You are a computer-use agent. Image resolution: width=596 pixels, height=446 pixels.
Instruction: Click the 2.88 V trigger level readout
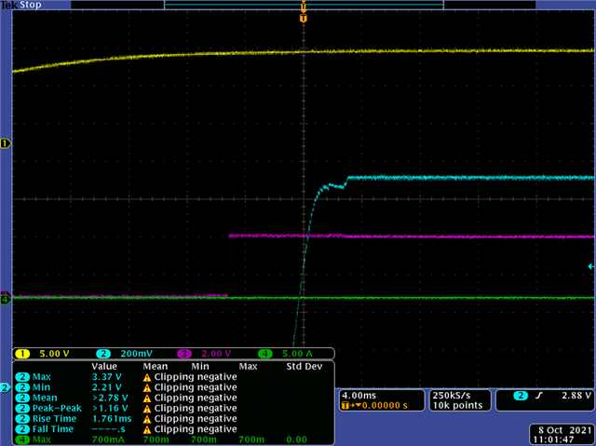(576, 396)
